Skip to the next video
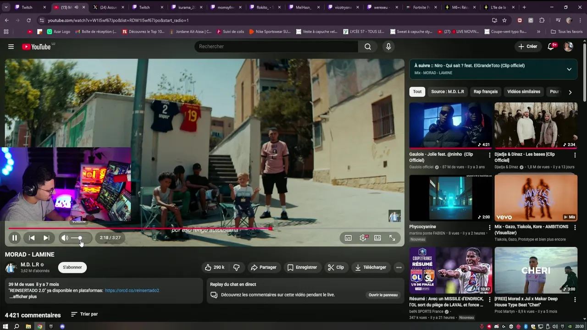The height and width of the screenshot is (330, 587). 46,238
